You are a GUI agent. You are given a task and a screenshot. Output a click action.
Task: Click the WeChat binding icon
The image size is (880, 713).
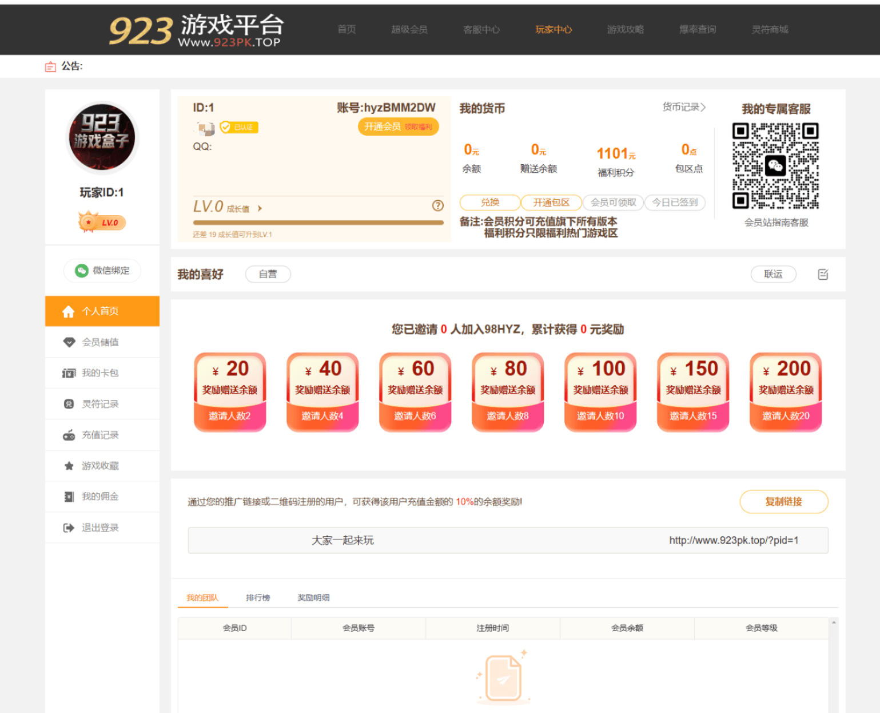[x=82, y=271]
